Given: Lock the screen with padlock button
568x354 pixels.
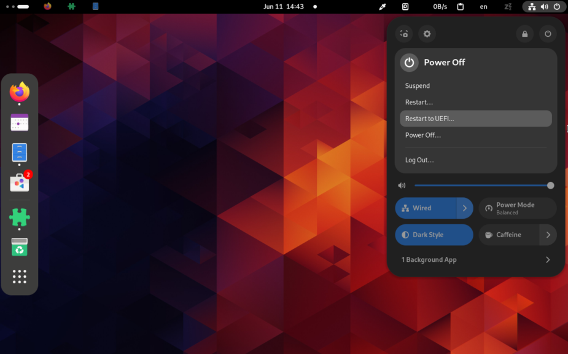Looking at the screenshot, I should [524, 34].
